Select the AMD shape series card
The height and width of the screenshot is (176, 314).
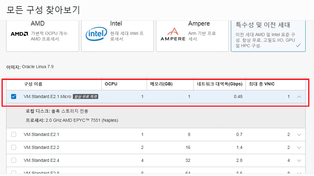(x=43, y=36)
